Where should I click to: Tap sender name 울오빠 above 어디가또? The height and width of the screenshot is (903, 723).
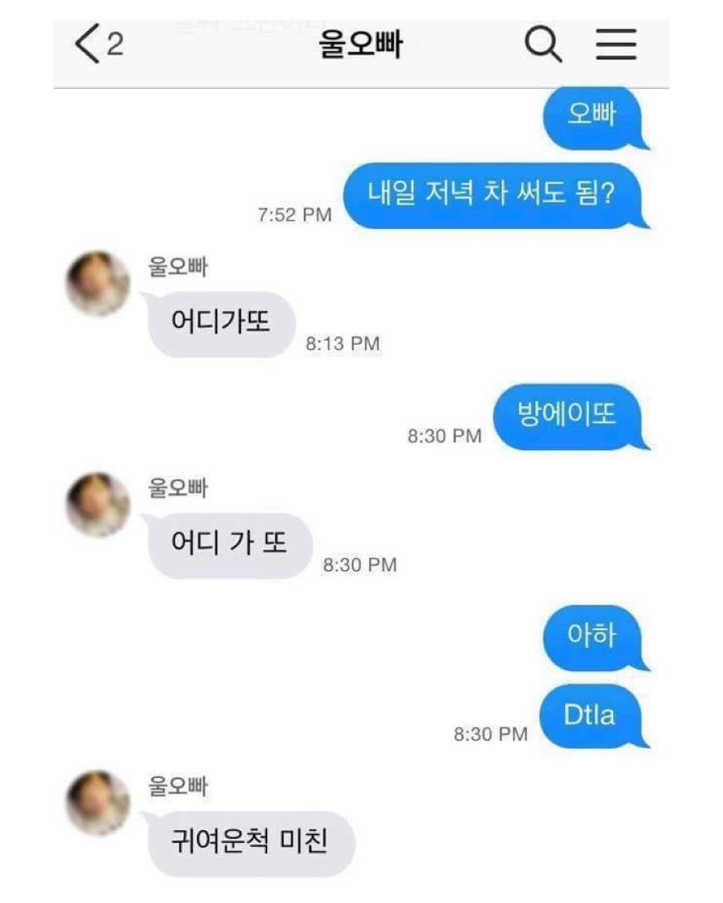tap(178, 267)
